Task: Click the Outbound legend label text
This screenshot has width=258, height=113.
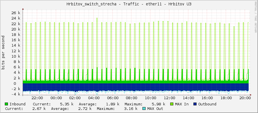Action: pos(207,104)
